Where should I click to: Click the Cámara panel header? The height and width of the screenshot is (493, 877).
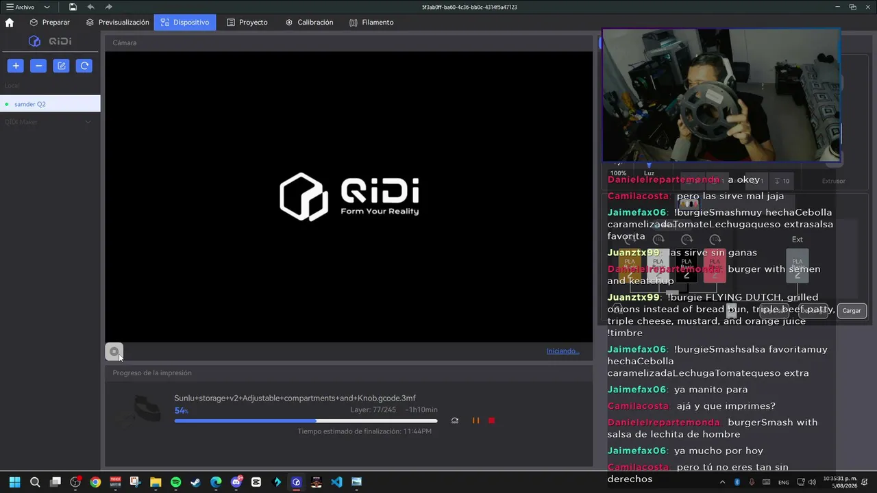[349, 42]
